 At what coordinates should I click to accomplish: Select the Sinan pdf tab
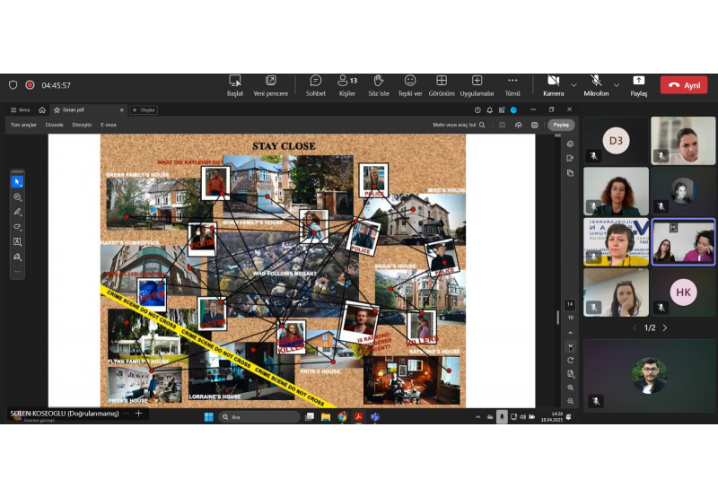[74, 109]
